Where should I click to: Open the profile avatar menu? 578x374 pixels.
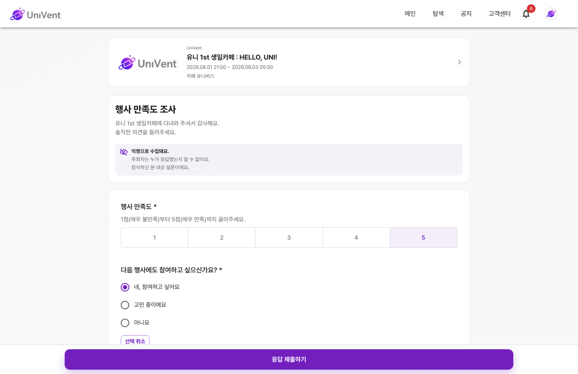[x=551, y=14]
